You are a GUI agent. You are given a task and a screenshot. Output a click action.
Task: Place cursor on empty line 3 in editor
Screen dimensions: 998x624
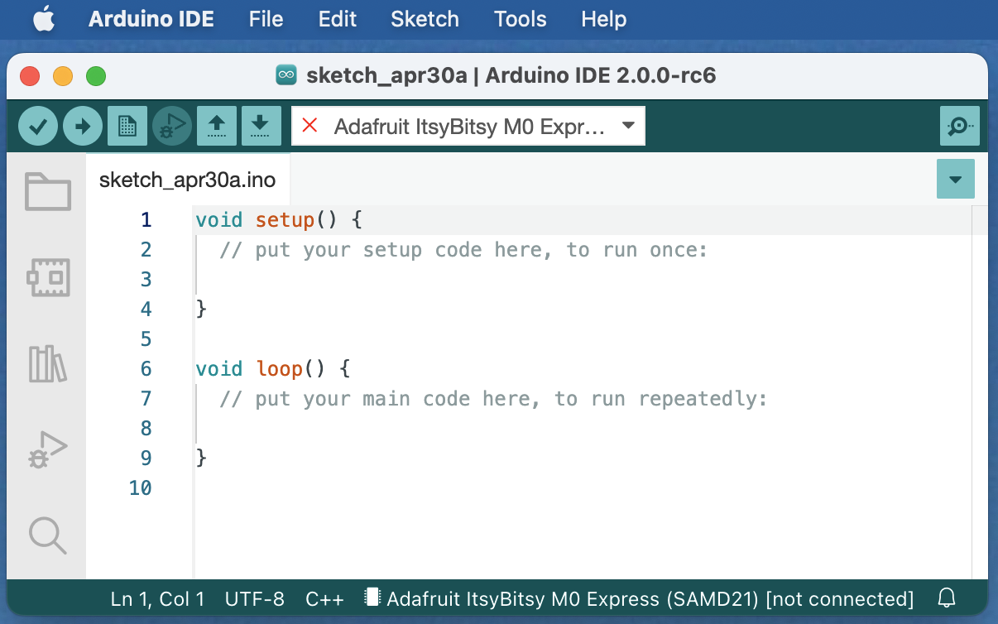pyautogui.click(x=414, y=280)
